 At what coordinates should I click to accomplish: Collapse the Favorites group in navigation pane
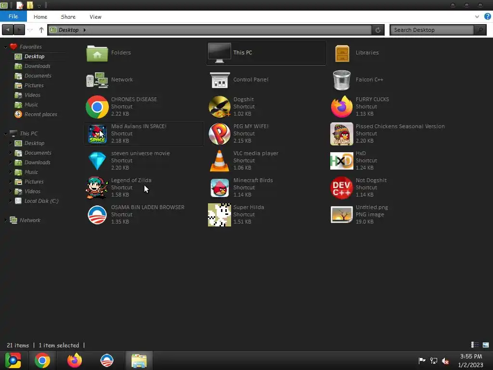point(5,47)
